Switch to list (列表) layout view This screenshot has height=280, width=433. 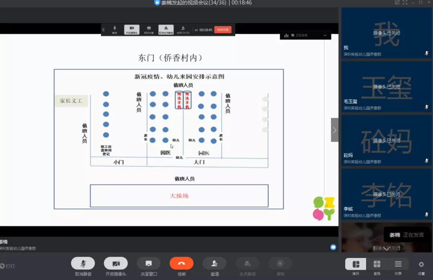[398, 264]
